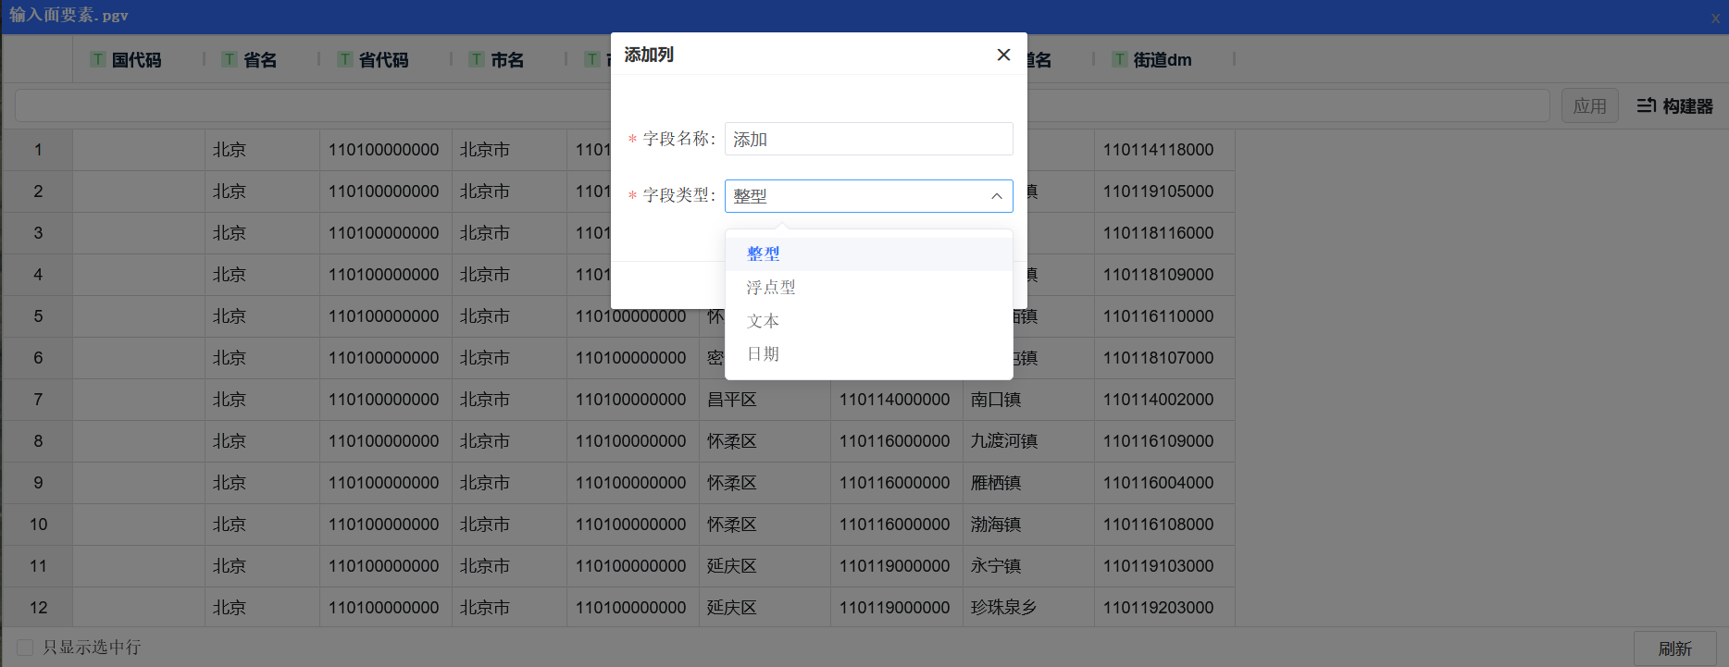
Task: Click the text-type icon beside 市名
Action: point(477,59)
